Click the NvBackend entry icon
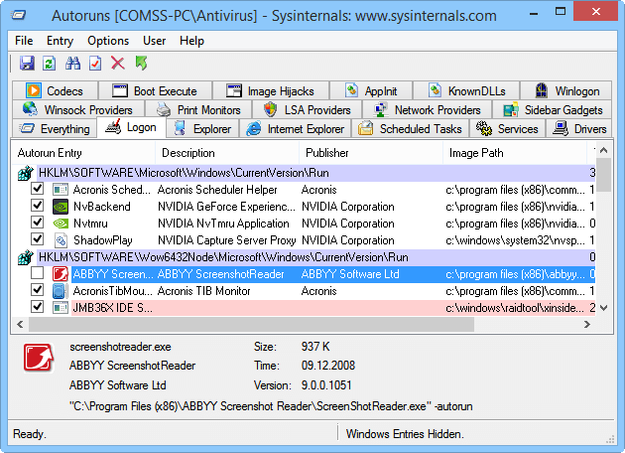The height and width of the screenshot is (453, 625). pyautogui.click(x=61, y=207)
